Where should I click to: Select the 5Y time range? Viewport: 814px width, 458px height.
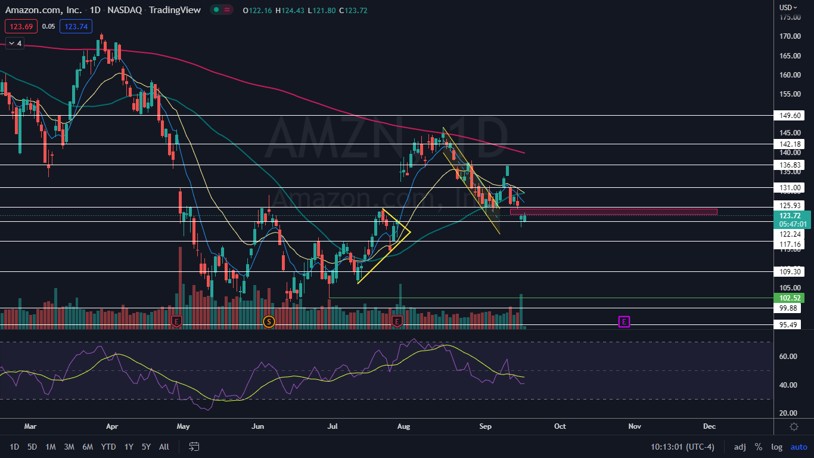[x=146, y=447]
